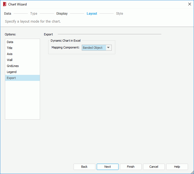The height and width of the screenshot is (174, 194).
Task: Click the 'Mapping Component:' label
Action: (65, 47)
